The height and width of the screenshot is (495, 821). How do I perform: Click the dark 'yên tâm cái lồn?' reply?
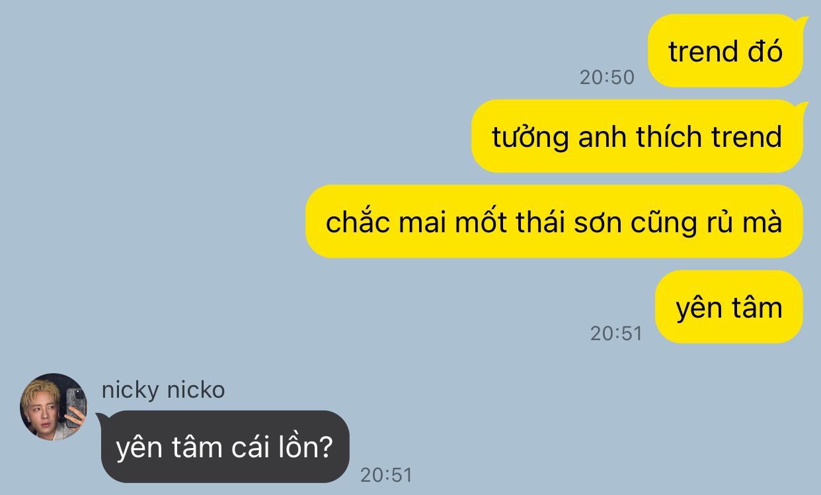[225, 447]
